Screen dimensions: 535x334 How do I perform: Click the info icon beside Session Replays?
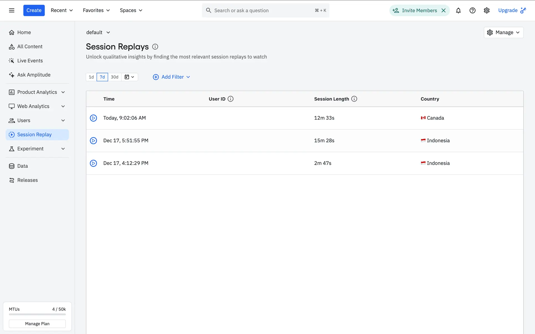click(x=155, y=47)
